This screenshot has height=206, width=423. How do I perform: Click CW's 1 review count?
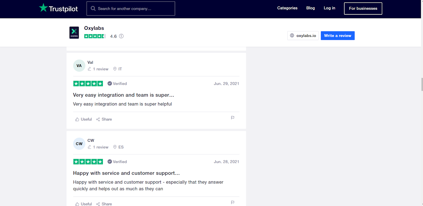coord(98,147)
